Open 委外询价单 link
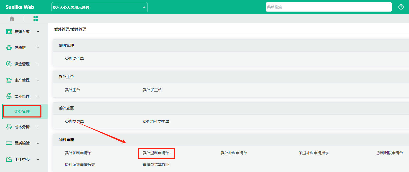Viewport: 409px width, 172px height. [x=74, y=59]
